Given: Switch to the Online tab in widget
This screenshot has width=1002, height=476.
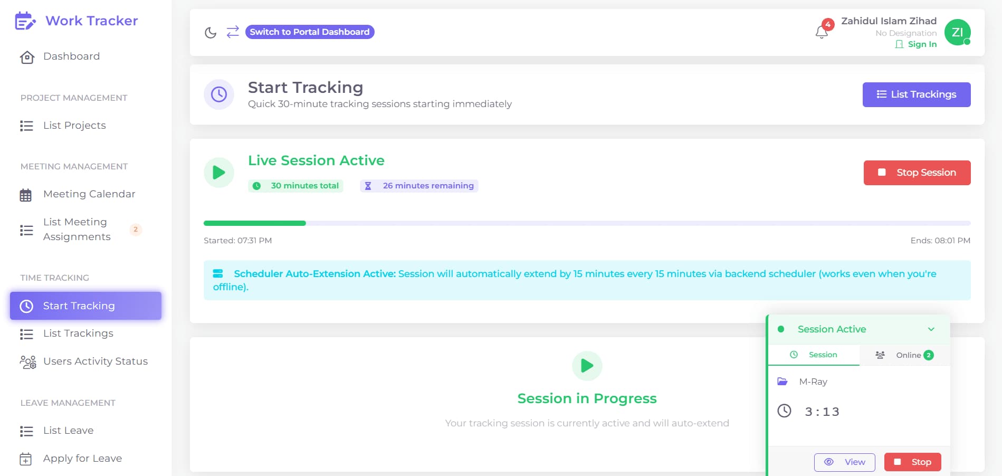Looking at the screenshot, I should point(904,355).
